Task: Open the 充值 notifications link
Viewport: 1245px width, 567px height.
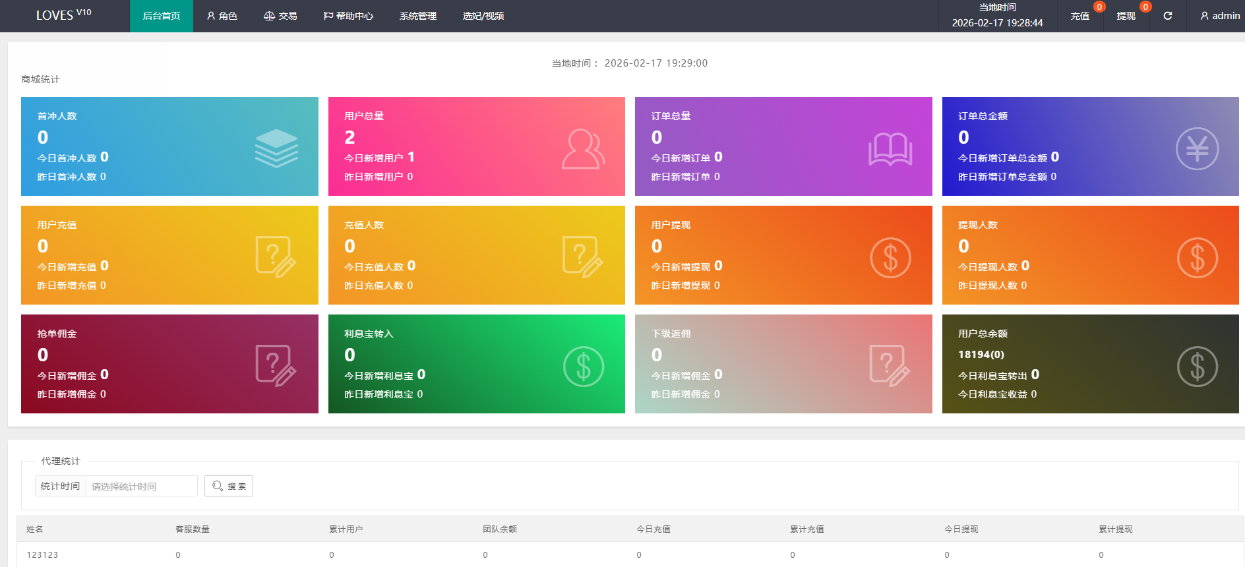Action: (x=1079, y=16)
